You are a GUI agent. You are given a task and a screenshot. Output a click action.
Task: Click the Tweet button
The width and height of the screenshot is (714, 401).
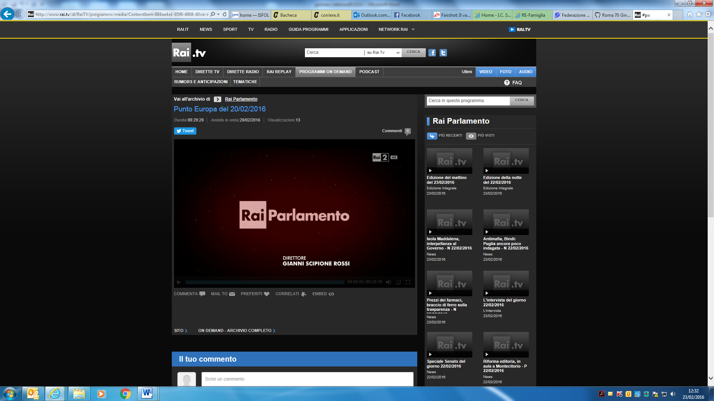(x=185, y=131)
